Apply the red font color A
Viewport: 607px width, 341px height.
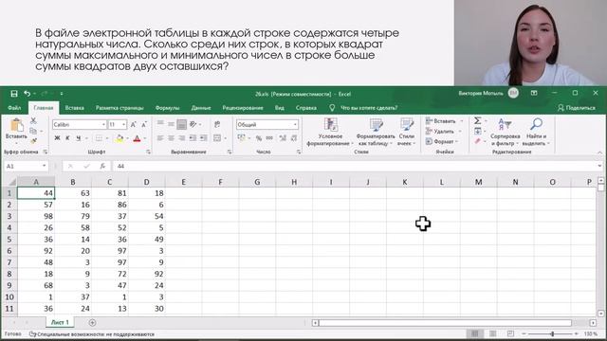pos(137,138)
